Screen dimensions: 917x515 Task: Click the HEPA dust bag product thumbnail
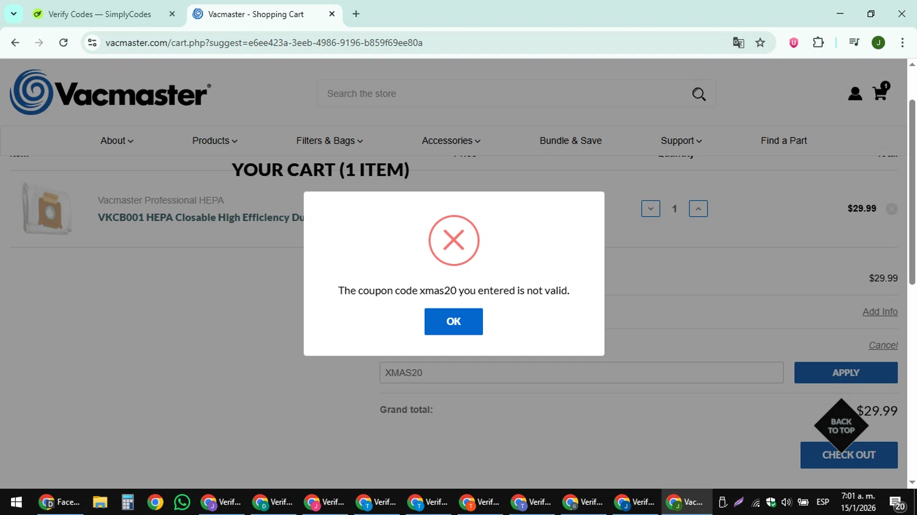[x=47, y=209]
